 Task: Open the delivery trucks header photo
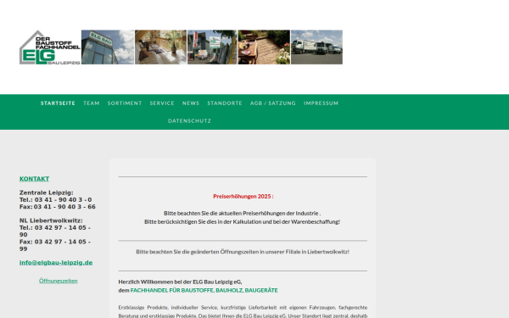(x=316, y=47)
